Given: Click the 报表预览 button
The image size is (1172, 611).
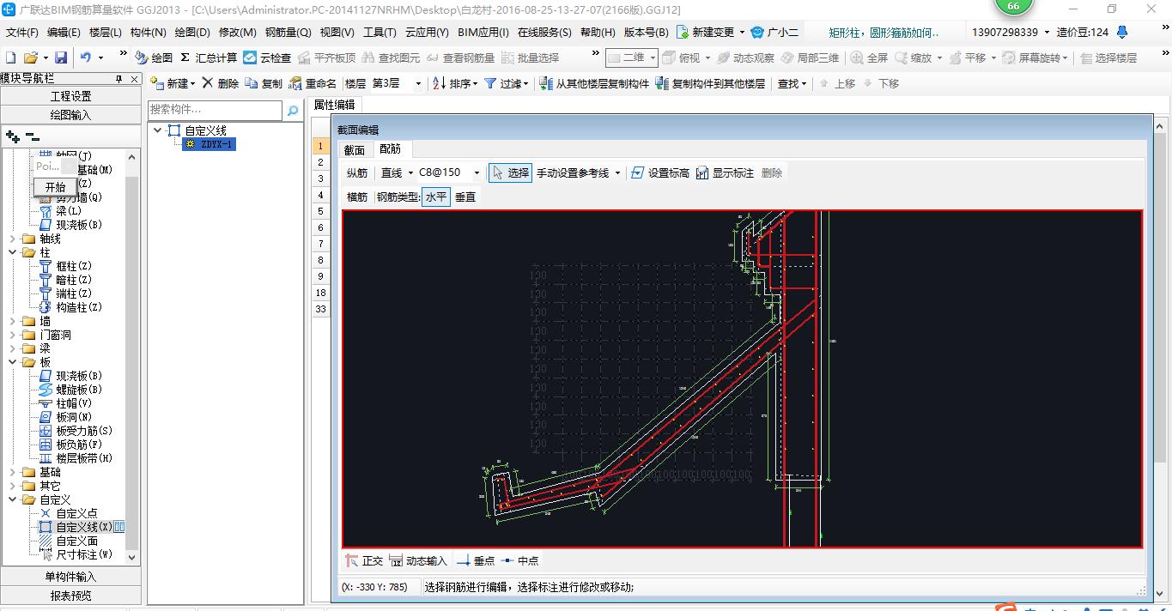Looking at the screenshot, I should [x=70, y=595].
